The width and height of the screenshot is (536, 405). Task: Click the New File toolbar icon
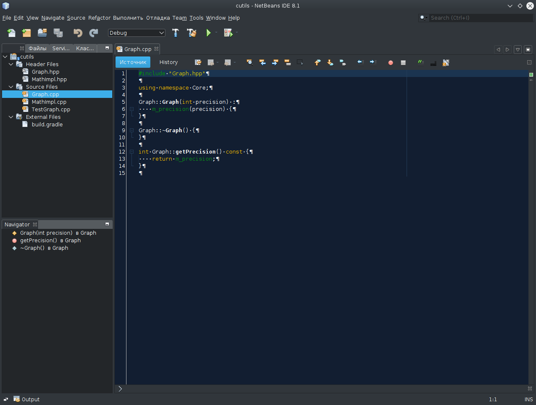point(11,33)
